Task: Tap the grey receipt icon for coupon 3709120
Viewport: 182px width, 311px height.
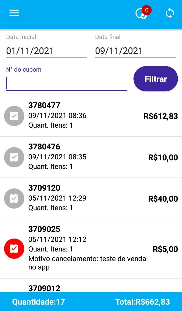Action: (x=14, y=199)
